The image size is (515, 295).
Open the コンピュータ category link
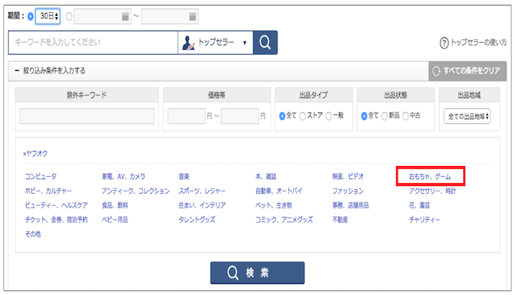click(x=41, y=176)
